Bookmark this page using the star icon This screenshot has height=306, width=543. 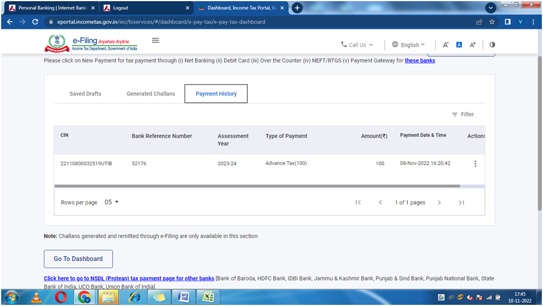(x=492, y=22)
